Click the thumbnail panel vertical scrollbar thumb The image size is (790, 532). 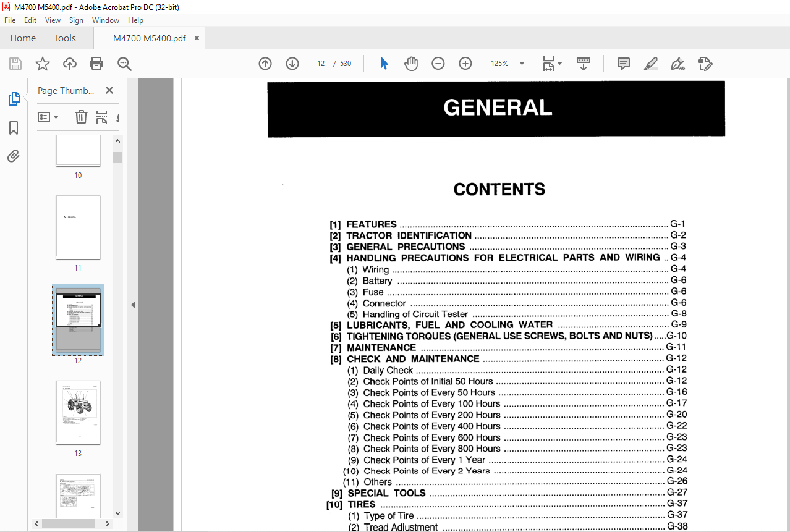coord(117,157)
